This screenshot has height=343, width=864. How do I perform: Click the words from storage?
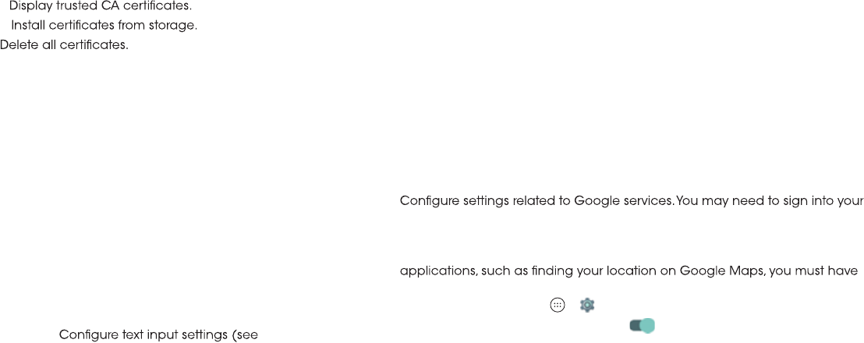point(168,26)
